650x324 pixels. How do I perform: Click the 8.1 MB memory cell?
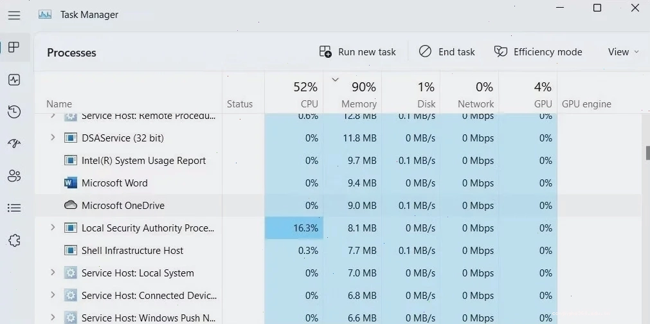pyautogui.click(x=352, y=228)
